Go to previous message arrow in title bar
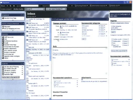Image resolution: width=133 pixels, height=100 pixels. pyautogui.click(x=53, y=19)
